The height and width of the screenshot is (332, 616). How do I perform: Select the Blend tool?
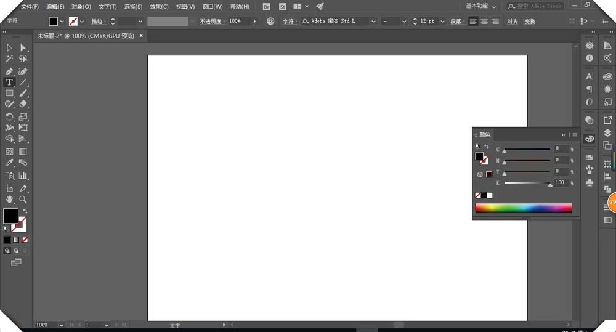point(23,162)
